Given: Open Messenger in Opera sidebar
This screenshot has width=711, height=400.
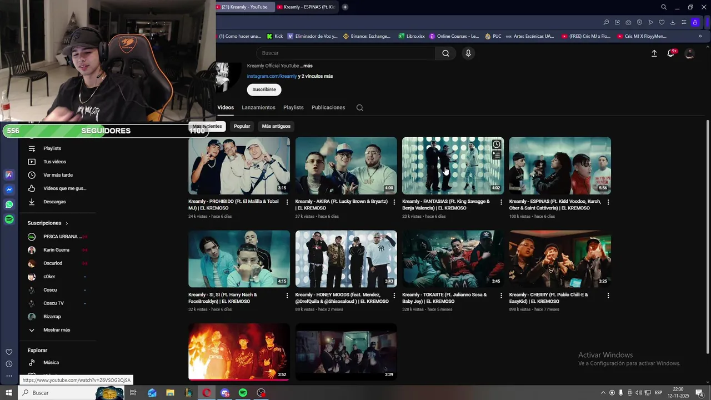Looking at the screenshot, I should click(9, 189).
